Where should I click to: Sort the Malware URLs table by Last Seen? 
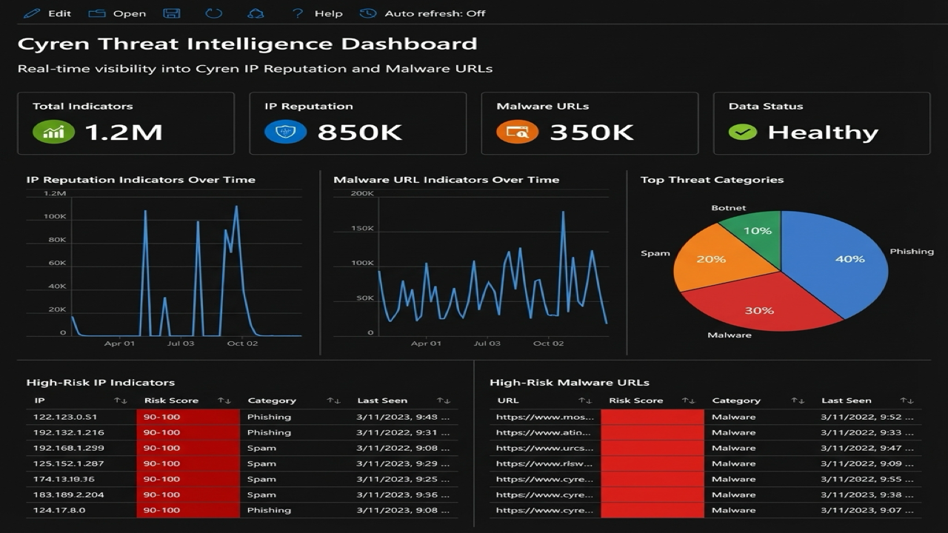(907, 400)
